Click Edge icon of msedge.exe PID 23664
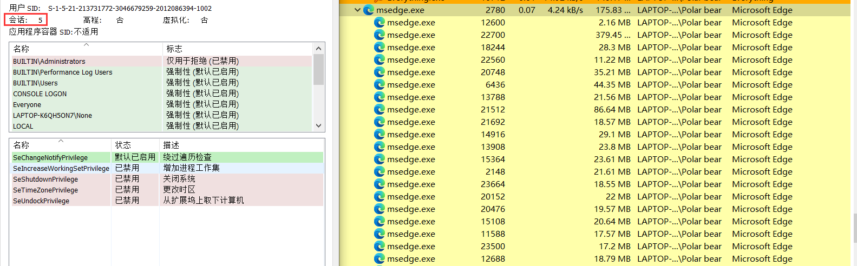The image size is (857, 266). click(380, 184)
